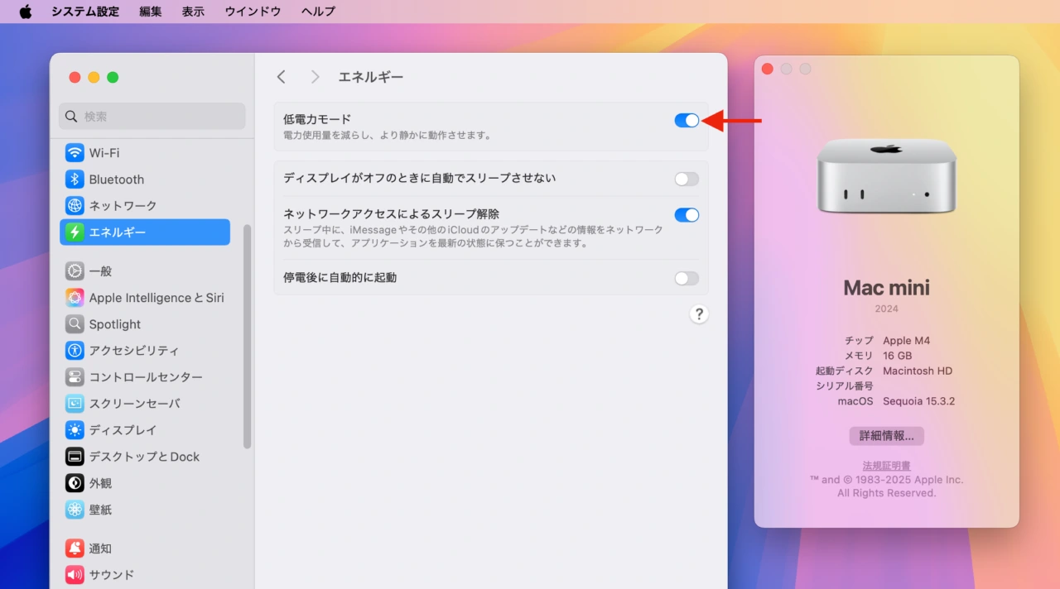Open アクセシビリティ settings icon
The image size is (1060, 589).
point(75,351)
